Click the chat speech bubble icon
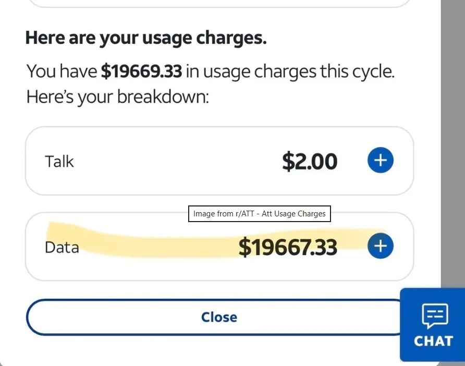This screenshot has width=465, height=366. pyautogui.click(x=434, y=316)
